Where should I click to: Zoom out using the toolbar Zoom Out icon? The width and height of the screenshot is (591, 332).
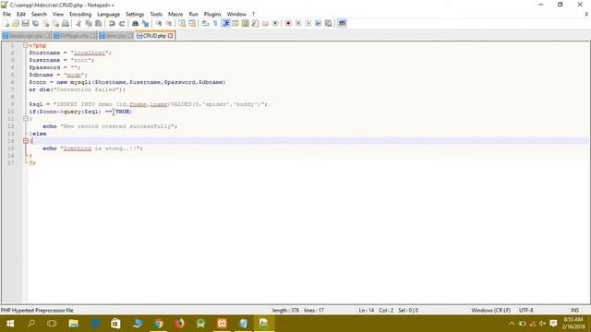168,23
